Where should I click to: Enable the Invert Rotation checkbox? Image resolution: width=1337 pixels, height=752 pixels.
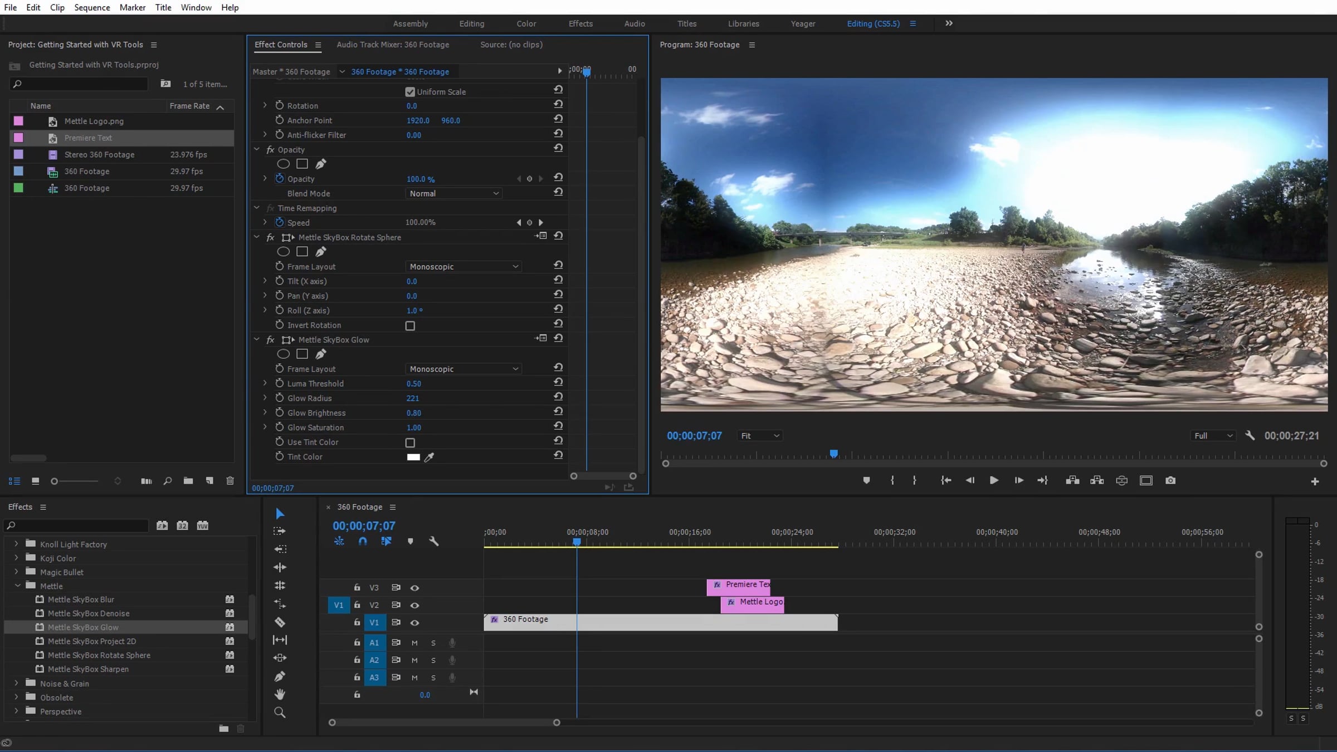click(x=410, y=326)
